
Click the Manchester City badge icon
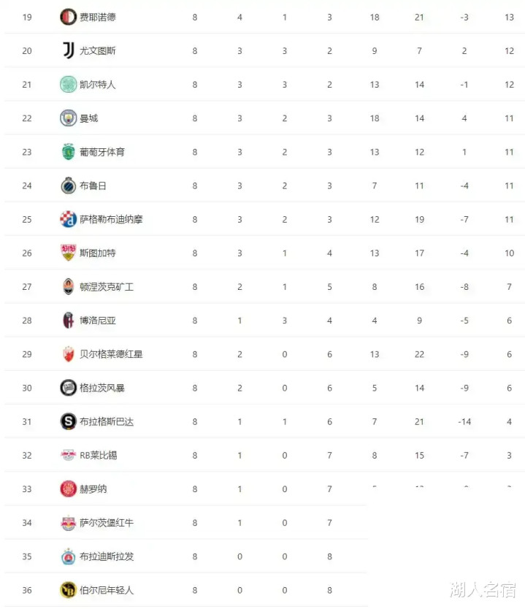(68, 118)
